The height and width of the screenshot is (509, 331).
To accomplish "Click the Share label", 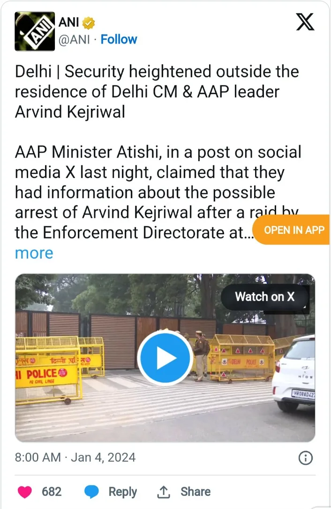I will click(196, 492).
